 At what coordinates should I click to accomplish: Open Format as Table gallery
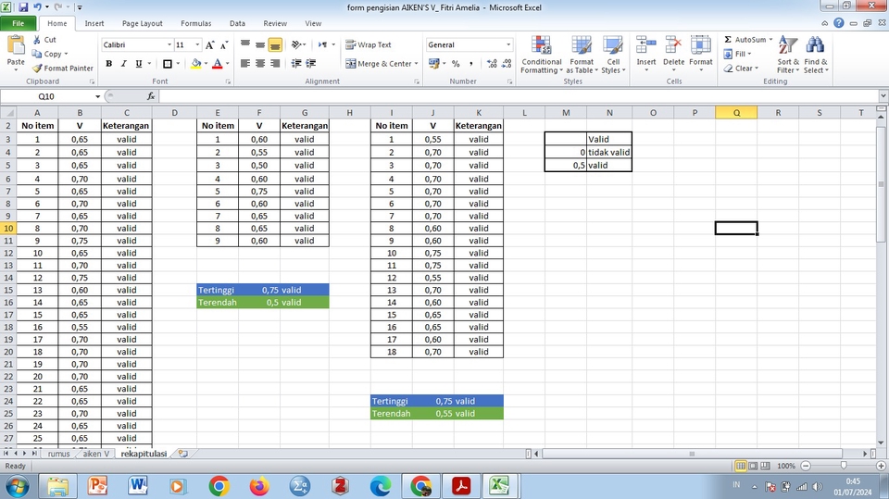[x=582, y=55]
